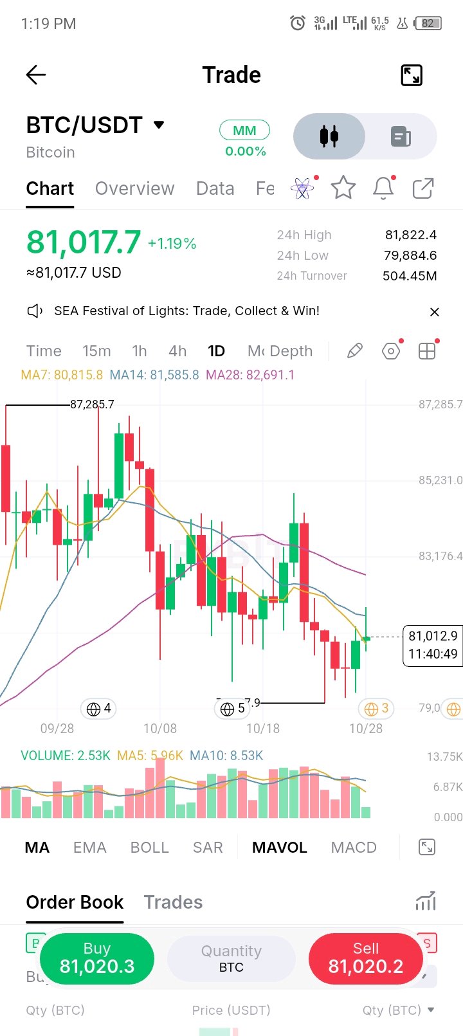This screenshot has height=1036, width=463.
Task: Open chart layout grid icon
Action: (427, 351)
